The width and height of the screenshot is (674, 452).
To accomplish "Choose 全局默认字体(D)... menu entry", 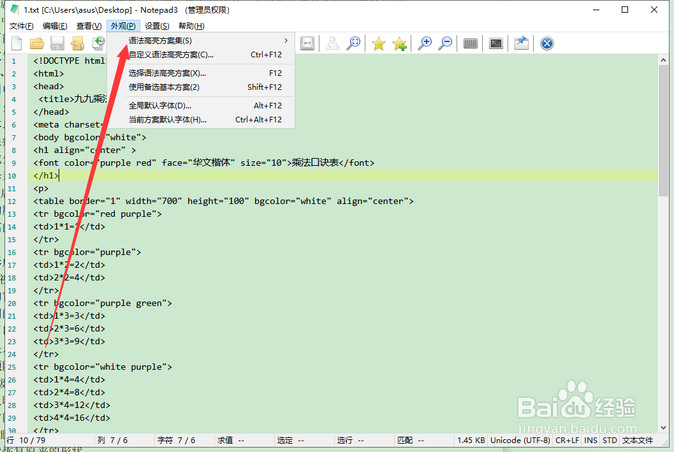I will click(x=201, y=106).
